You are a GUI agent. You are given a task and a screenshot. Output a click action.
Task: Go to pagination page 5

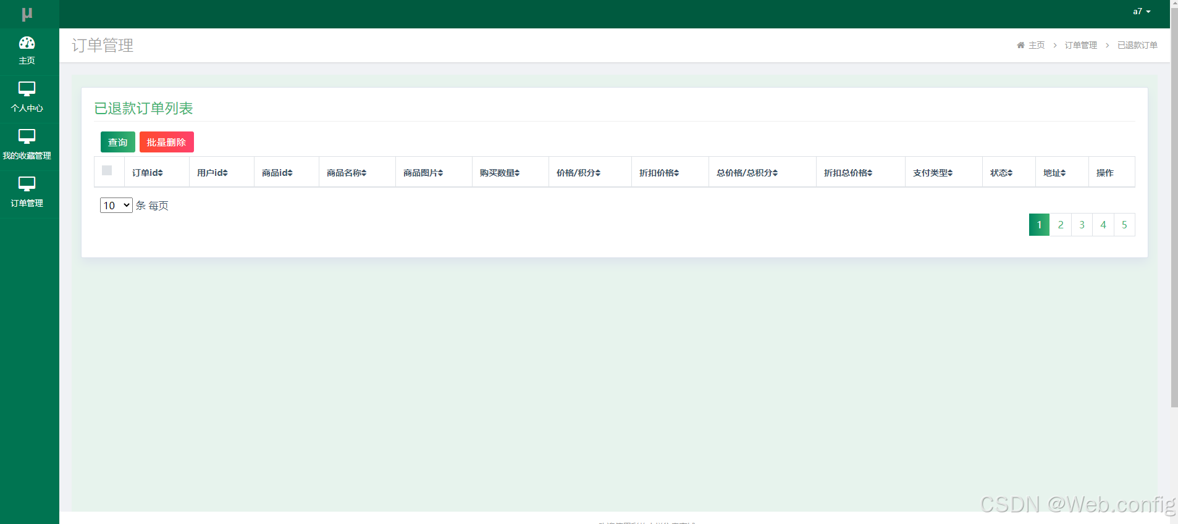[x=1124, y=225]
